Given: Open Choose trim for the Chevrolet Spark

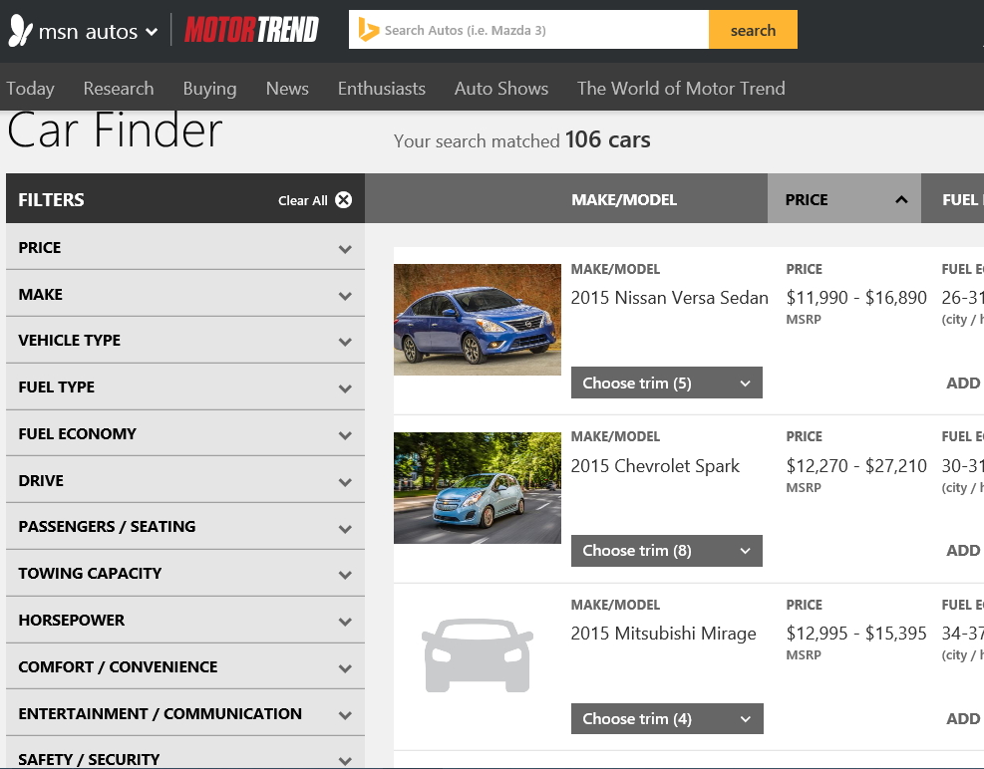Looking at the screenshot, I should [666, 550].
